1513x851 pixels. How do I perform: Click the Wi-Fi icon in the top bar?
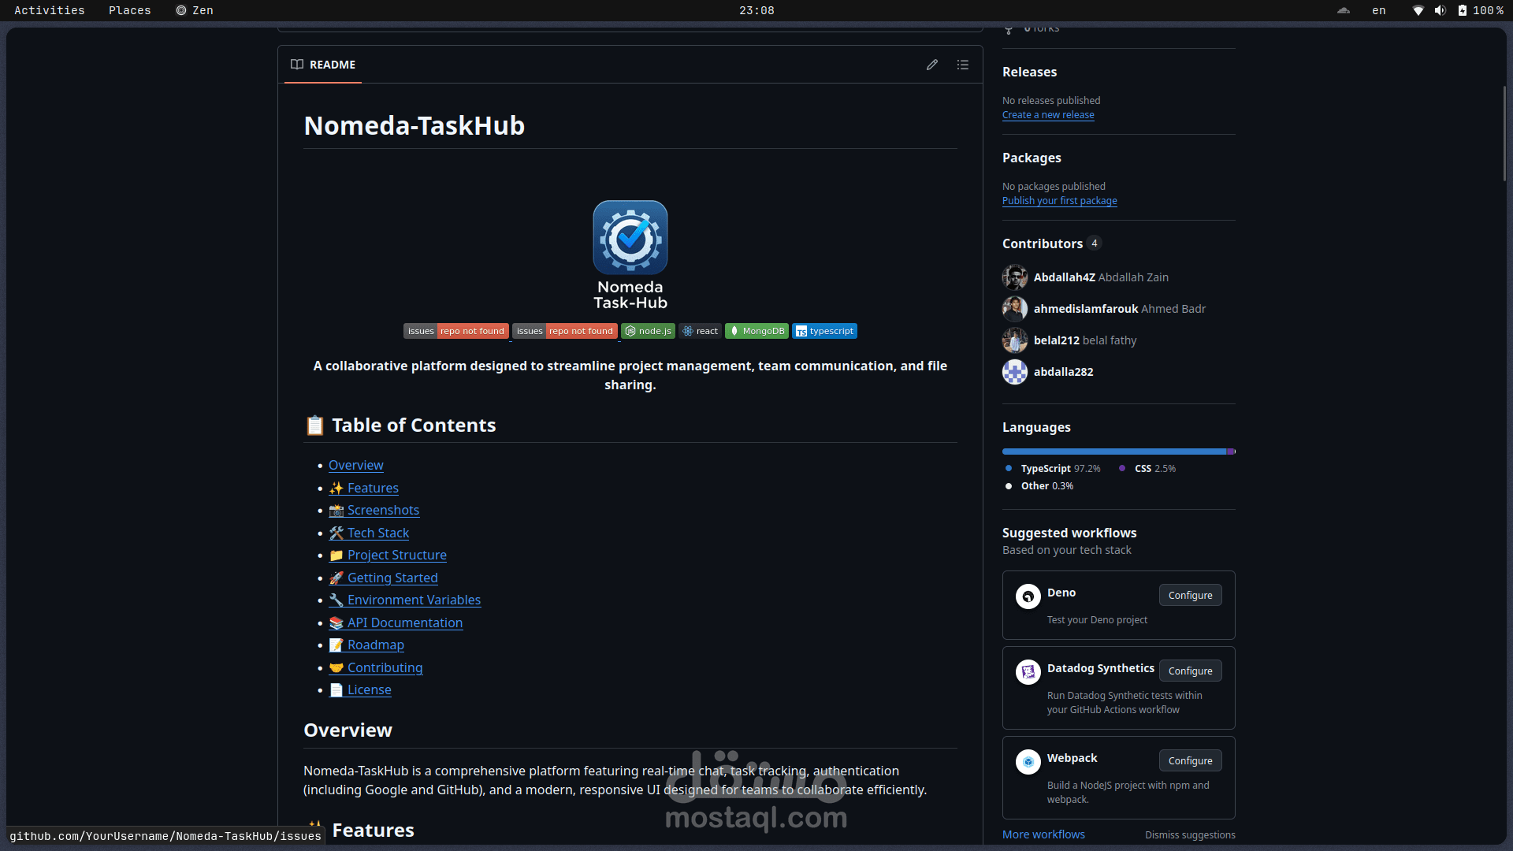point(1418,10)
